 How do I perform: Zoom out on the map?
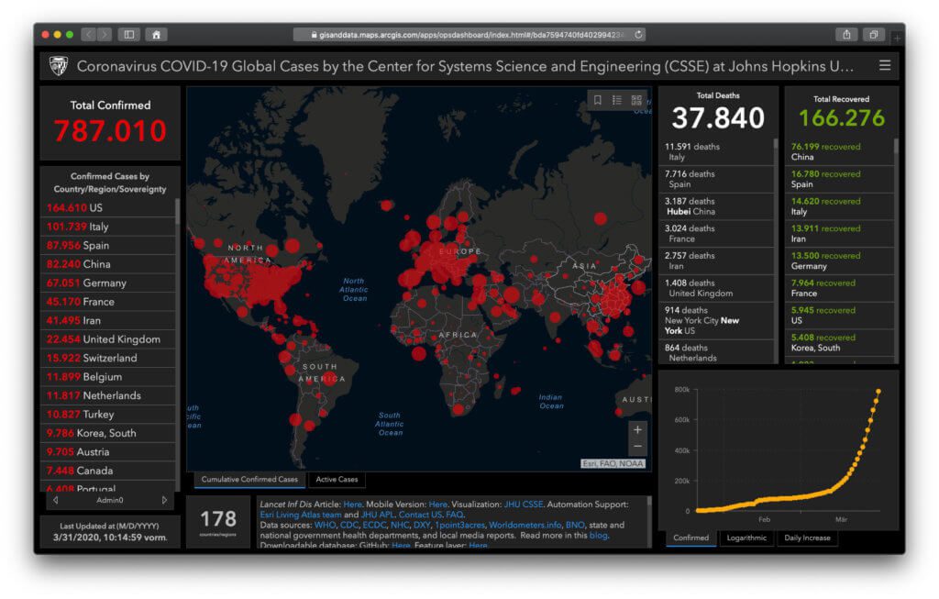click(x=637, y=446)
